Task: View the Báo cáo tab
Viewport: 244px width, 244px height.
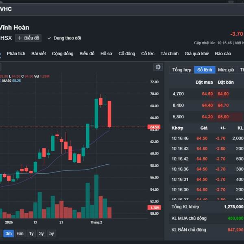Action: click(x=223, y=54)
